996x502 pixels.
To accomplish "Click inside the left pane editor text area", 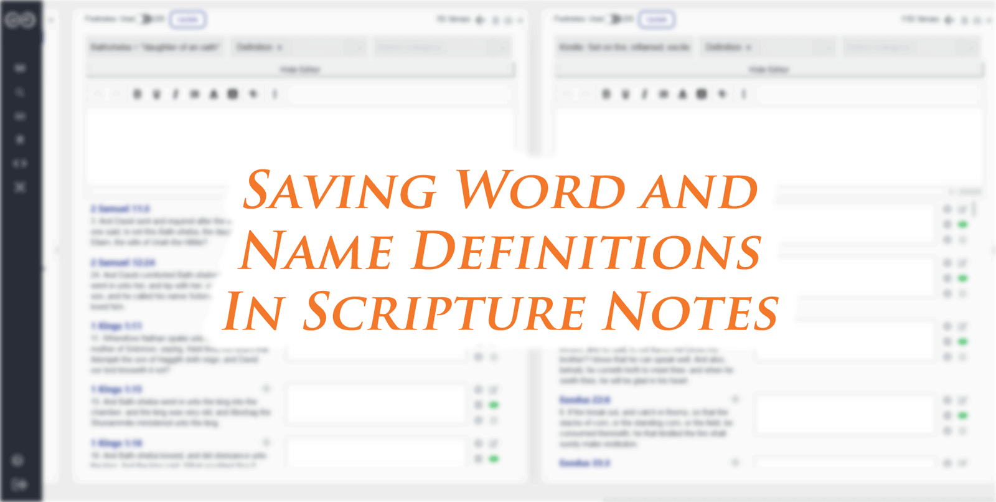I will (300, 146).
